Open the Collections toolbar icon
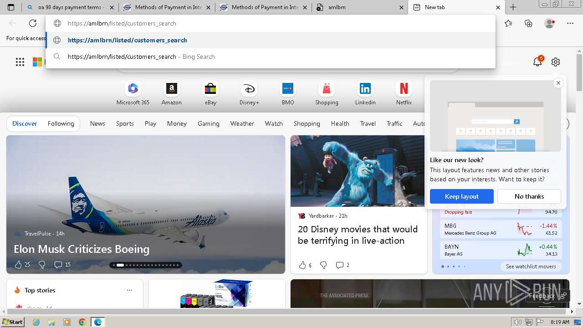The height and width of the screenshot is (328, 583). 528,23
